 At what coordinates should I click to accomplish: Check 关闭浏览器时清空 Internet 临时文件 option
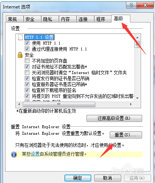tap(27, 72)
